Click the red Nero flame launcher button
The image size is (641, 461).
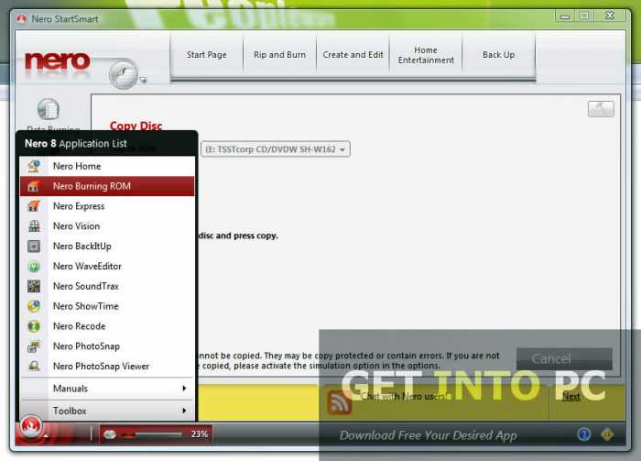coord(30,427)
